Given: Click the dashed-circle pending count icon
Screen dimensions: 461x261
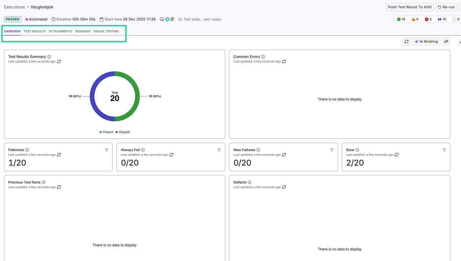Looking at the screenshot, I should point(455,19).
